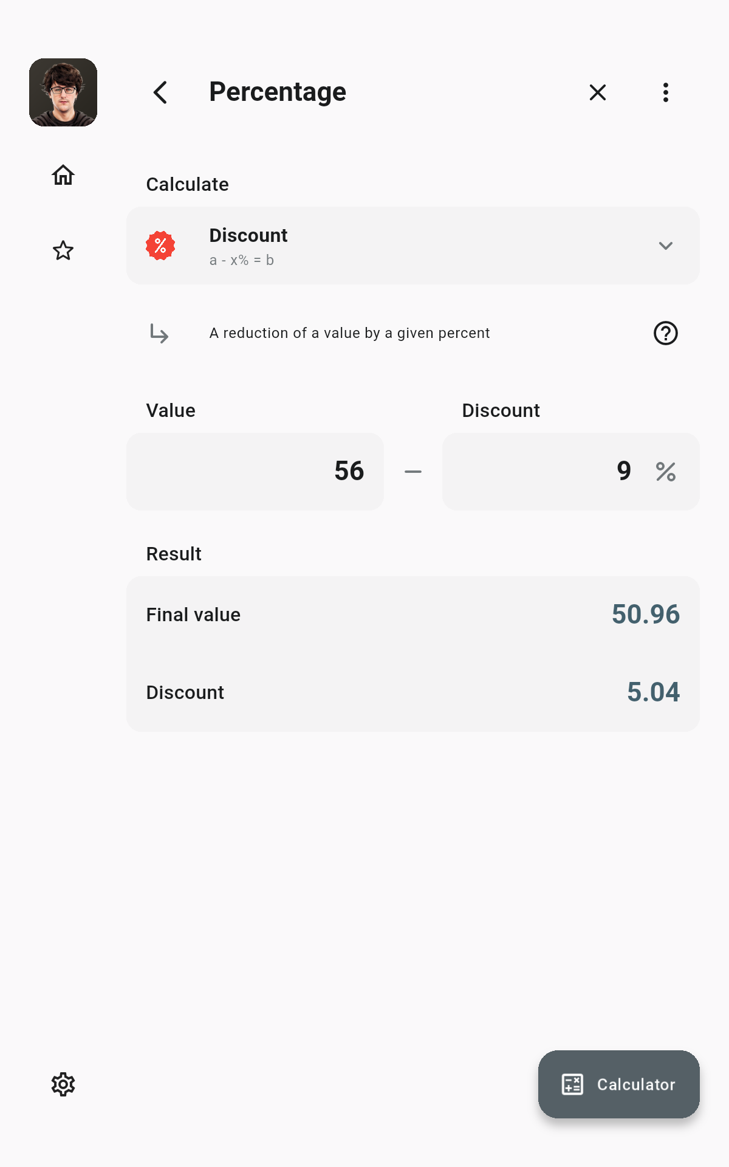This screenshot has height=1167, width=729.
Task: Edit the Discount field showing 9
Action: click(x=571, y=472)
